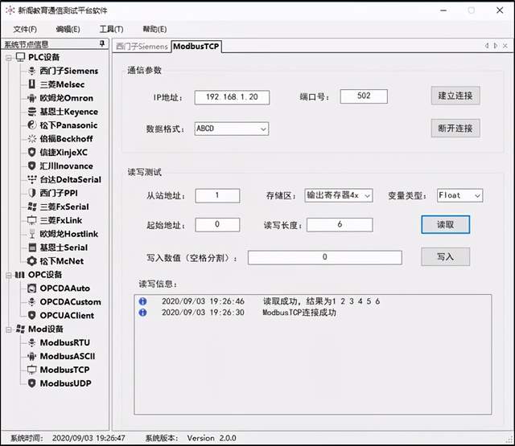This screenshot has width=515, height=446.
Task: Open the 文件(F) menu
Action: point(25,29)
